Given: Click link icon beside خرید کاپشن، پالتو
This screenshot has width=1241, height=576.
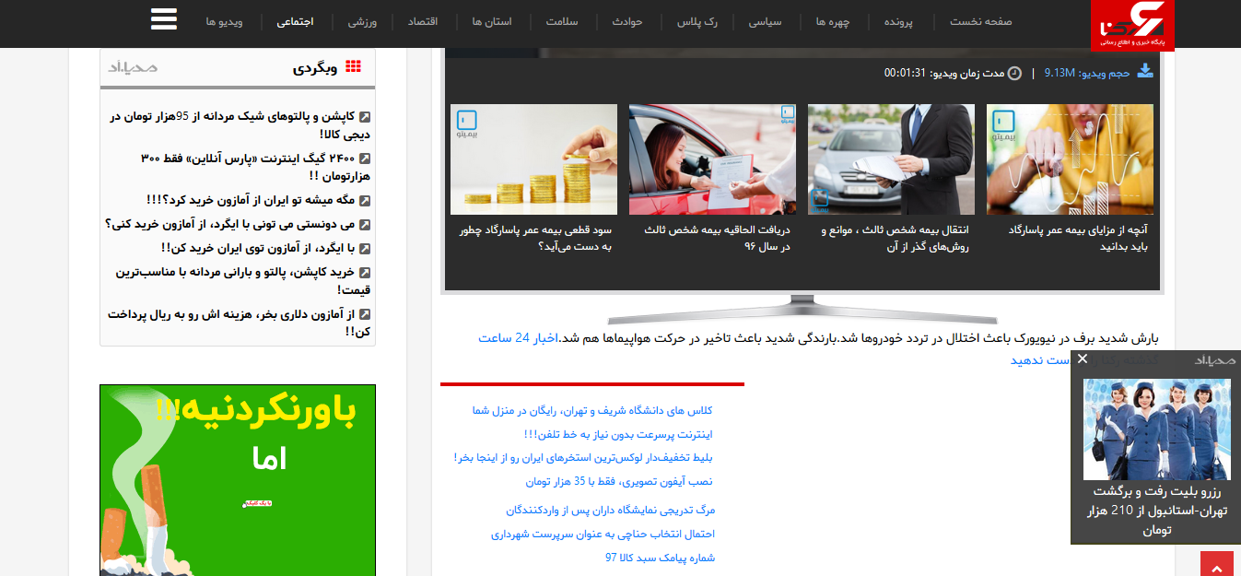Looking at the screenshot, I should click(x=365, y=273).
